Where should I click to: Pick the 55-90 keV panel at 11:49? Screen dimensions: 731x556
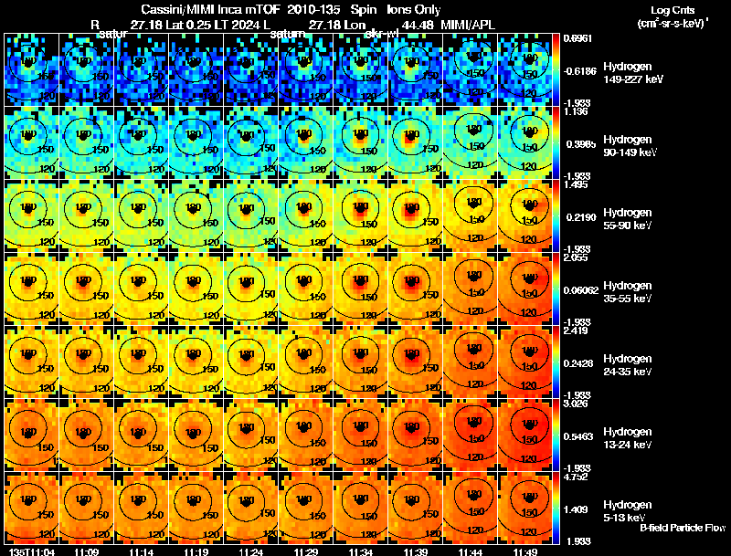point(524,216)
